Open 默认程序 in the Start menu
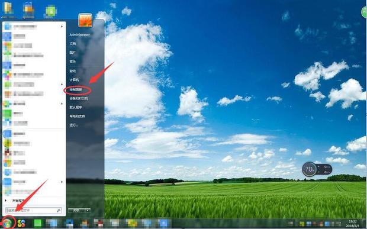Image resolution: width=367 pixels, height=229 pixels. click(76, 107)
